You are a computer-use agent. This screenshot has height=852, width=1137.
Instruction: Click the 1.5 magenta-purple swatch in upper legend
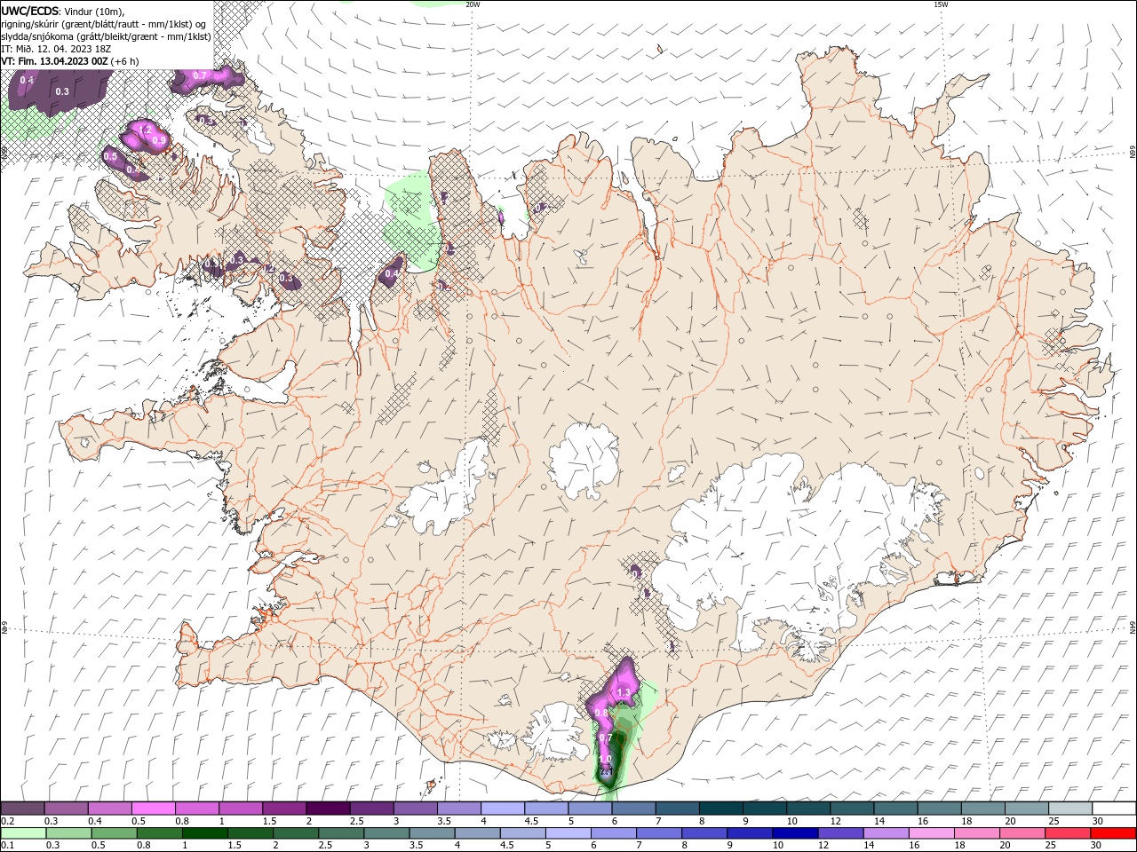284,809
